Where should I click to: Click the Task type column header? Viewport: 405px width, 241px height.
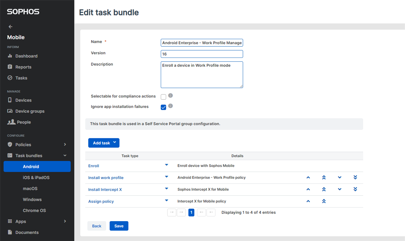[x=130, y=156]
